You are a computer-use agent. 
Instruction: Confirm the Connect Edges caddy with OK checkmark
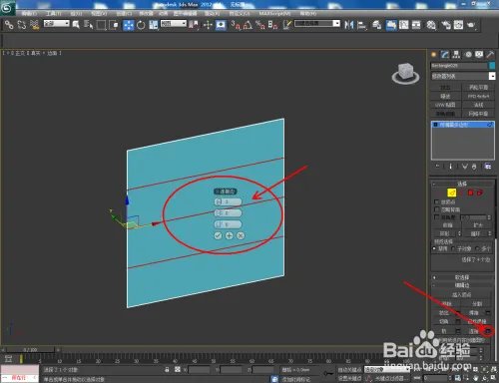pos(218,235)
